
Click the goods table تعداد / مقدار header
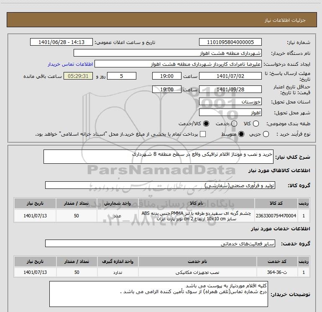point(76,203)
